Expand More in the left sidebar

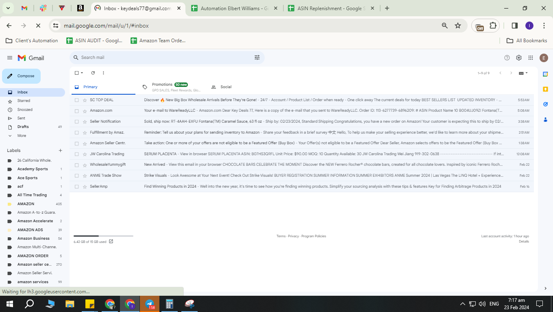tap(22, 136)
